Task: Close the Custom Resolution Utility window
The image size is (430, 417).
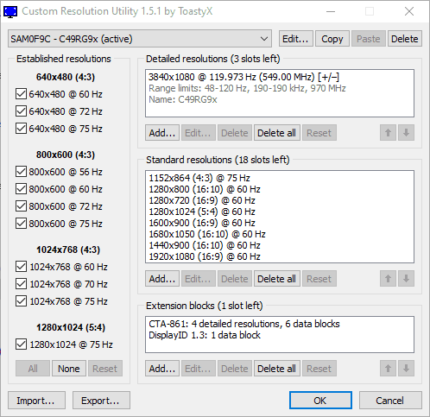Action: click(x=409, y=11)
